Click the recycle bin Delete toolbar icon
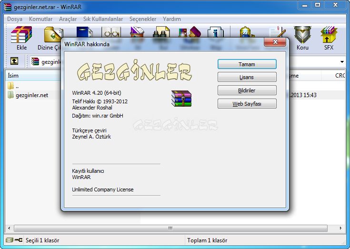 (x=137, y=32)
